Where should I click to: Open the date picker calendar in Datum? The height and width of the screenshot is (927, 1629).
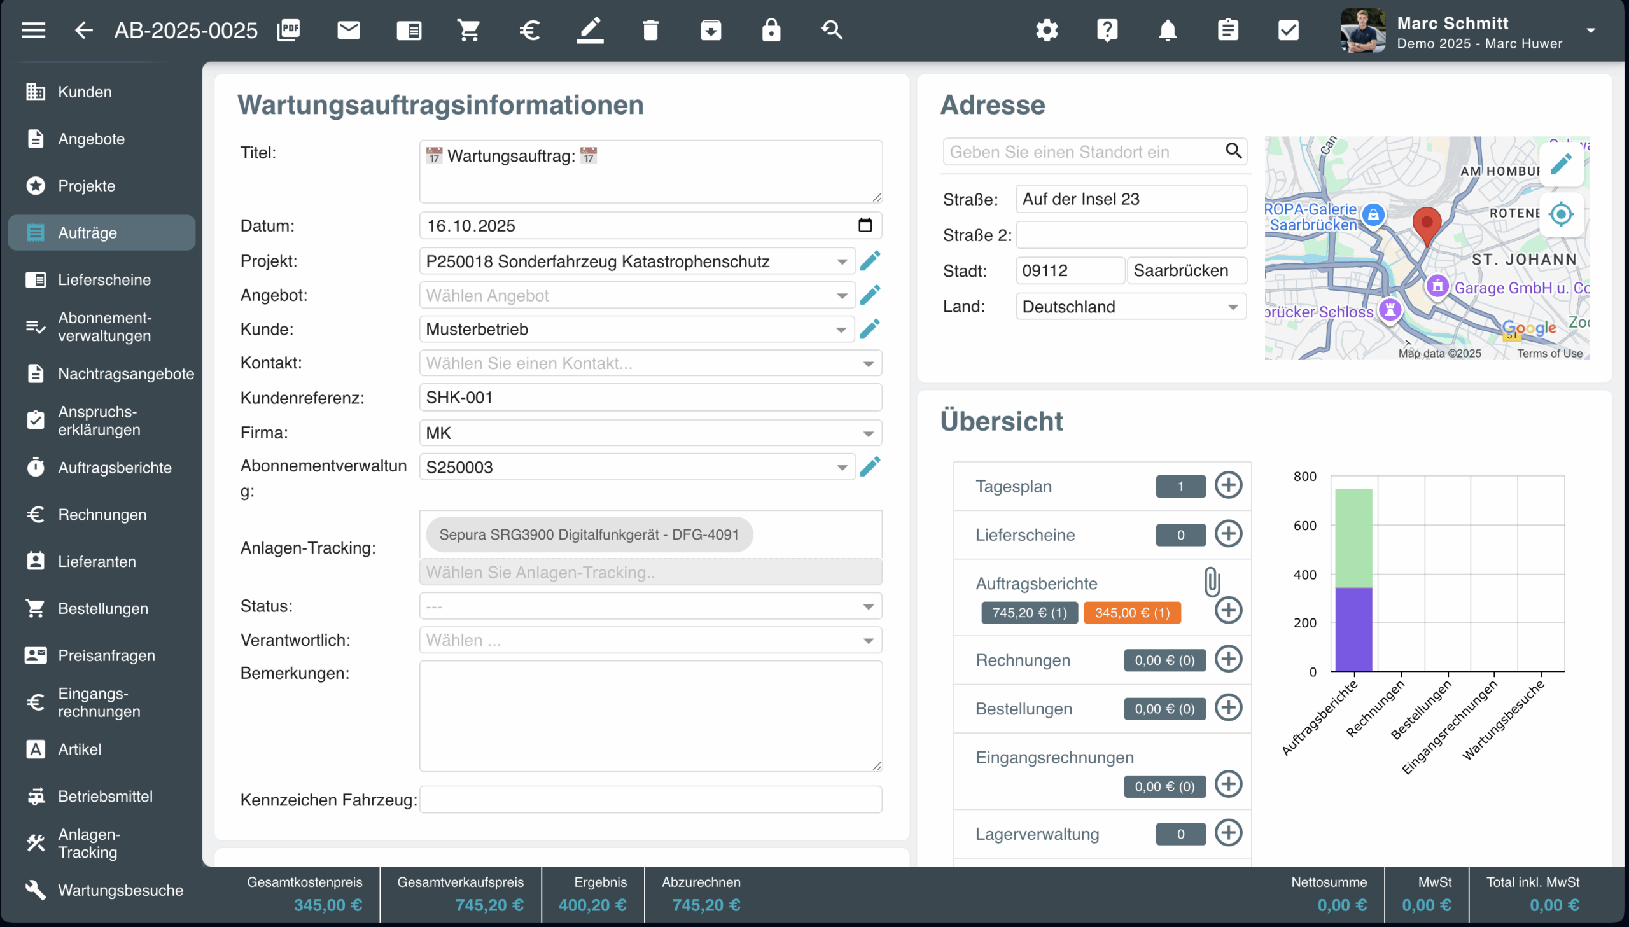pos(865,225)
